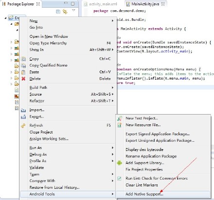Expand the Run As submenu arrow

point(112,148)
